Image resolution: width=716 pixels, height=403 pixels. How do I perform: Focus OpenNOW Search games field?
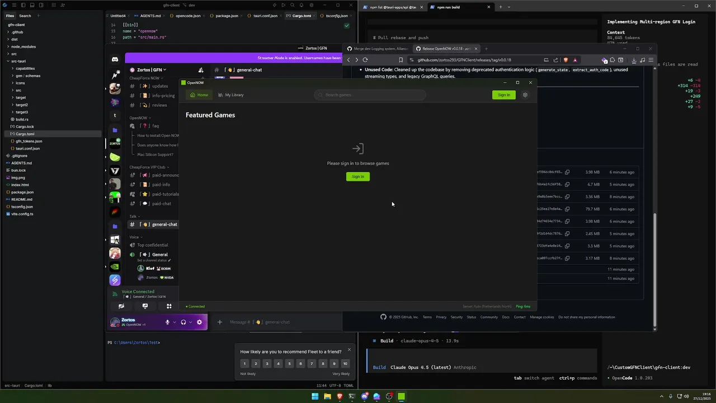click(370, 95)
